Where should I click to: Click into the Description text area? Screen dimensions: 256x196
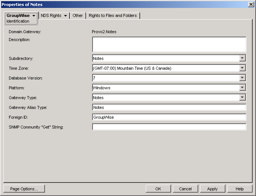pyautogui.click(x=169, y=44)
